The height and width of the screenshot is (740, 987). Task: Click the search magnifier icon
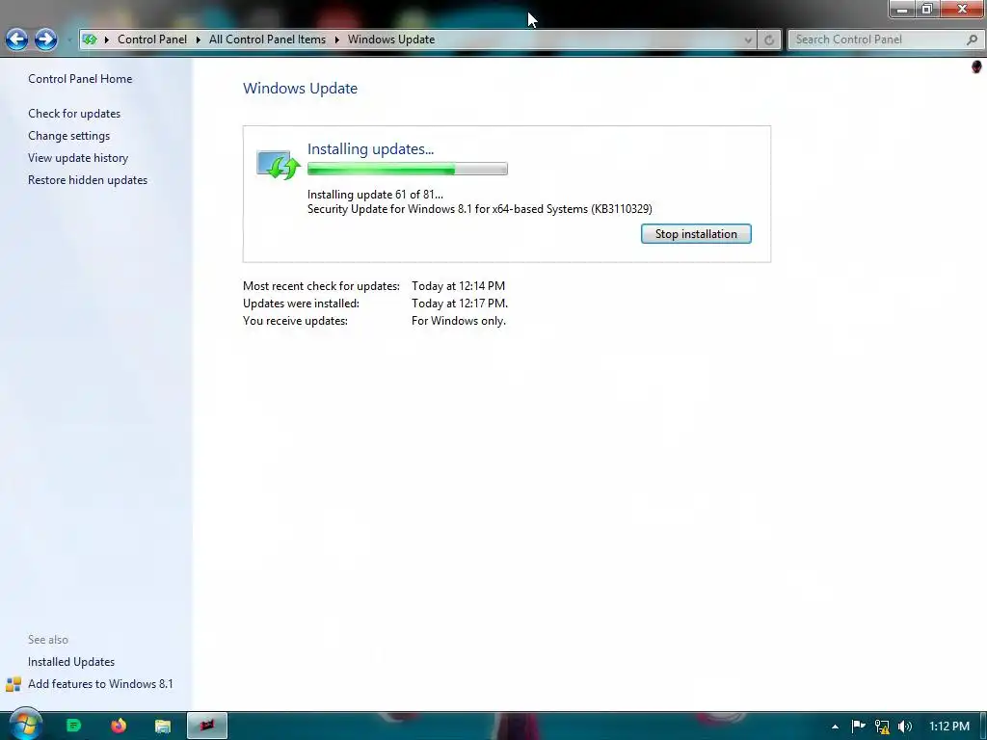(972, 40)
